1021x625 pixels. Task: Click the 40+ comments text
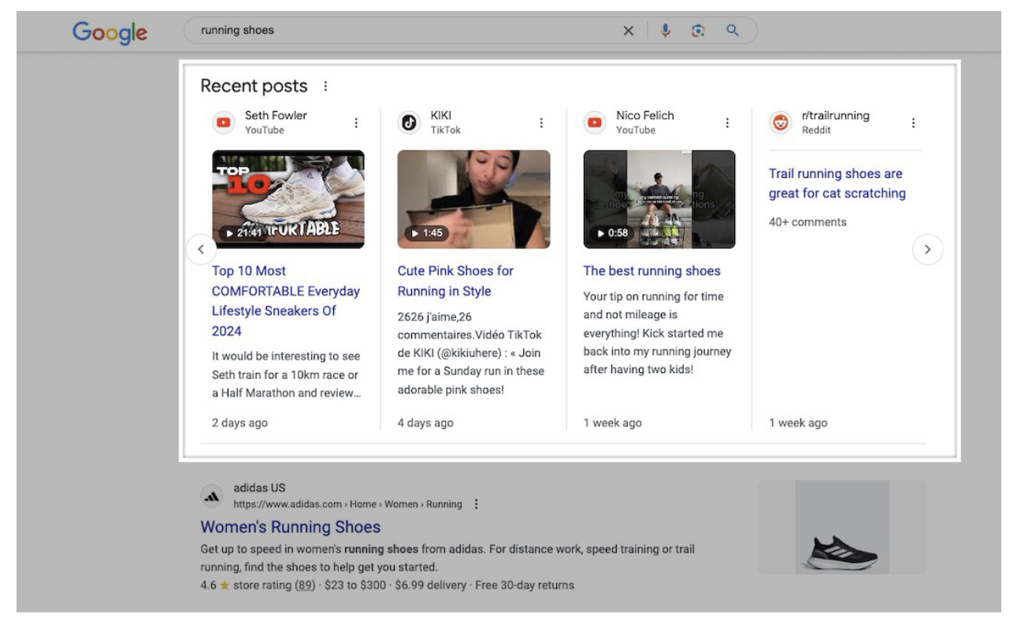[808, 222]
